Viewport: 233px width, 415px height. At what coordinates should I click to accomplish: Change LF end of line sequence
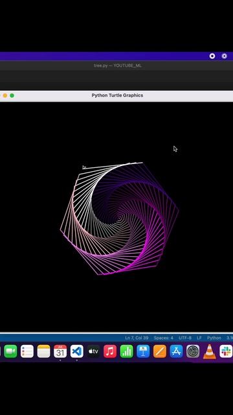tap(199, 338)
